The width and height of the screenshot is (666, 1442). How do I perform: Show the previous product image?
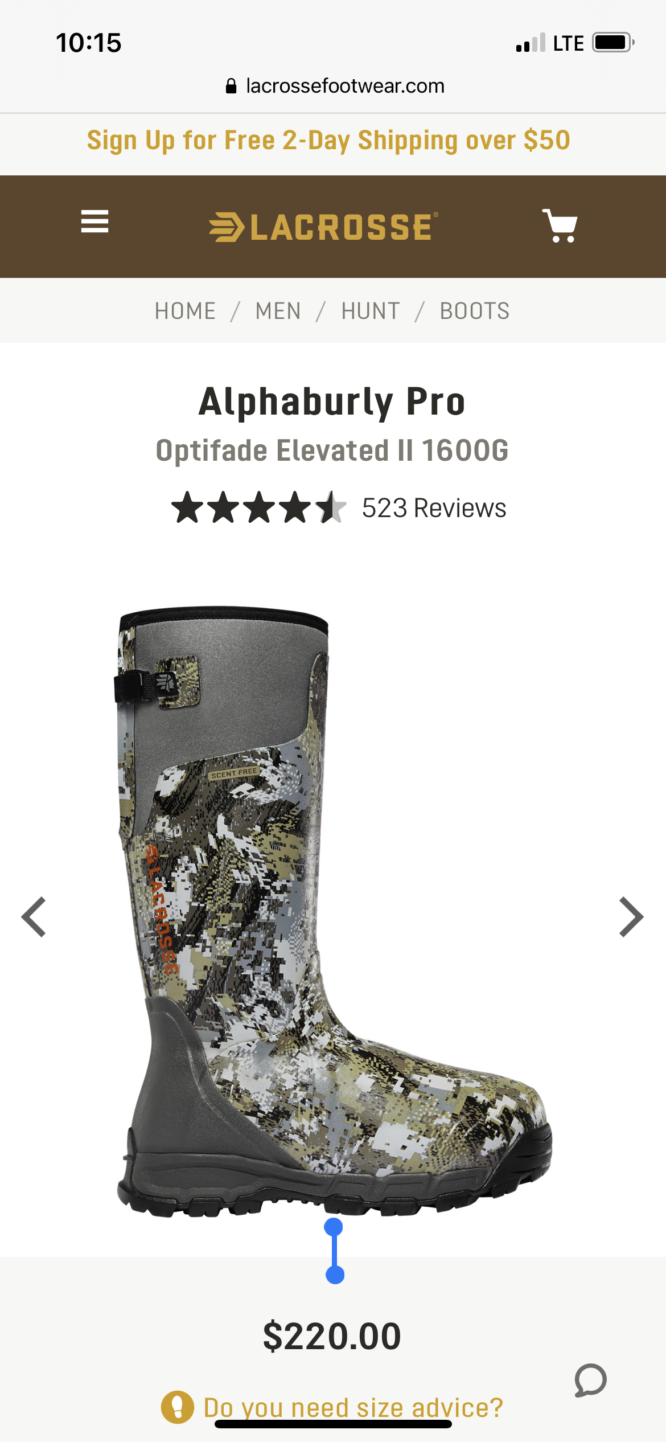34,917
